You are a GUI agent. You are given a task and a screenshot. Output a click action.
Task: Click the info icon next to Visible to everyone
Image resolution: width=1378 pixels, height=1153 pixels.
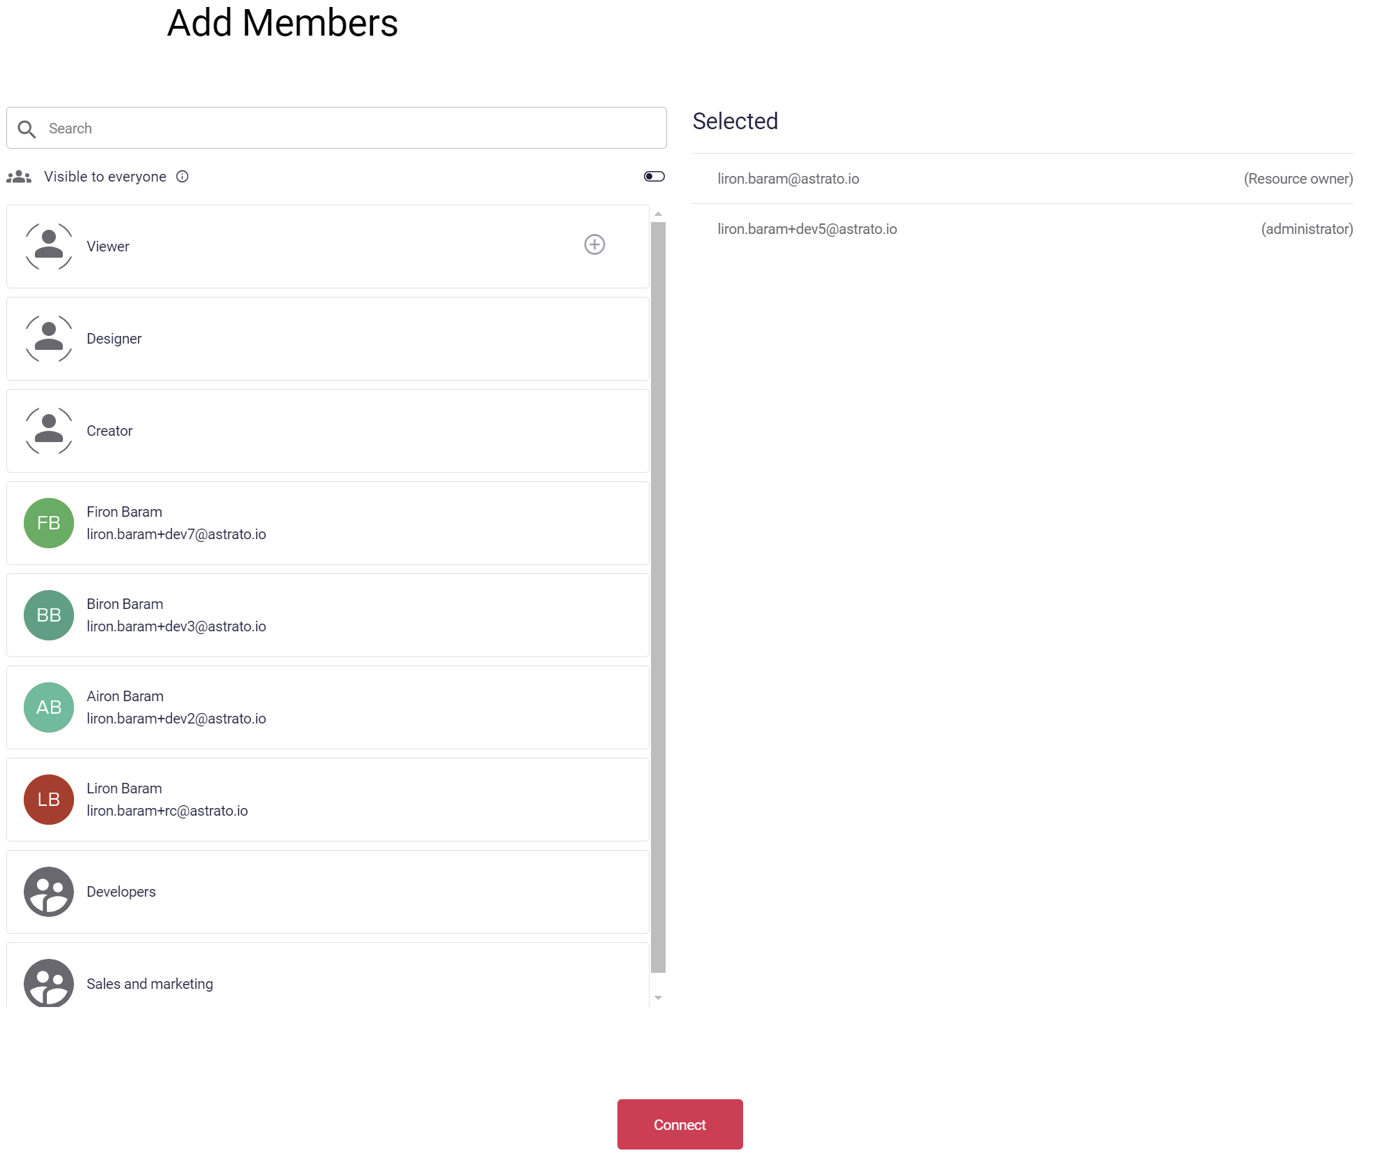pyautogui.click(x=183, y=176)
